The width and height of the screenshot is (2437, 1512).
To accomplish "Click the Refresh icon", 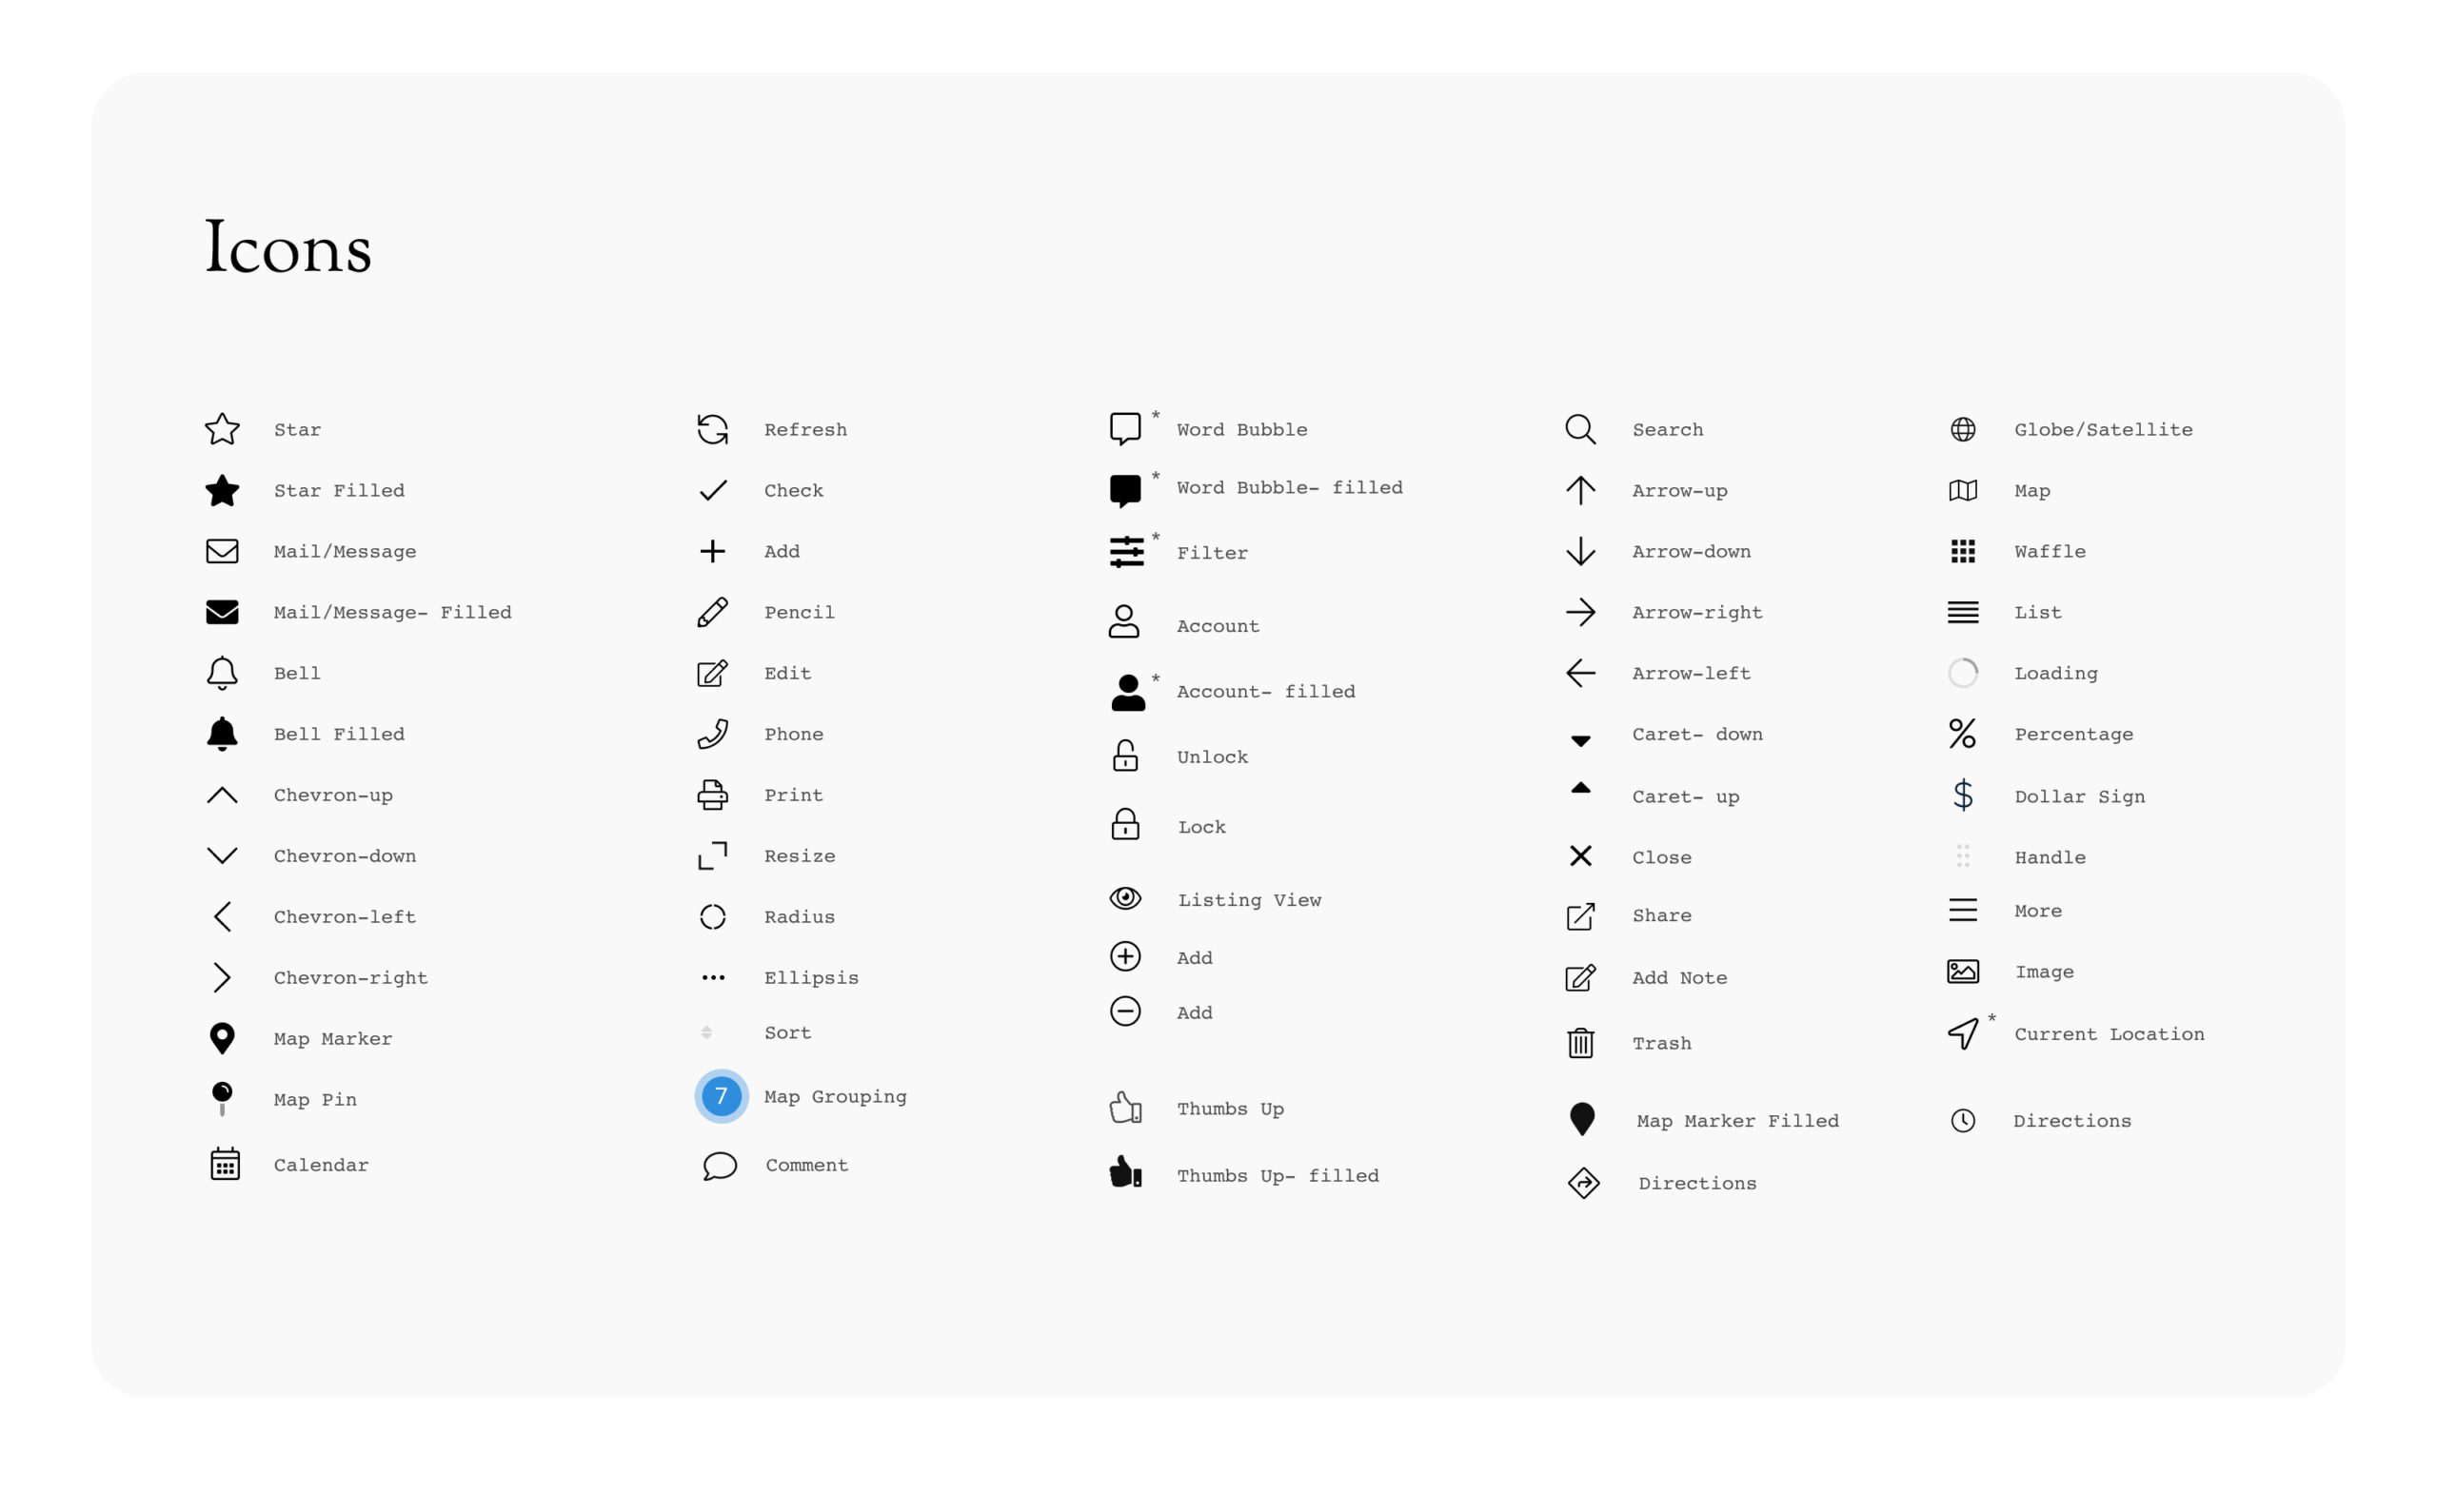I will (712, 430).
